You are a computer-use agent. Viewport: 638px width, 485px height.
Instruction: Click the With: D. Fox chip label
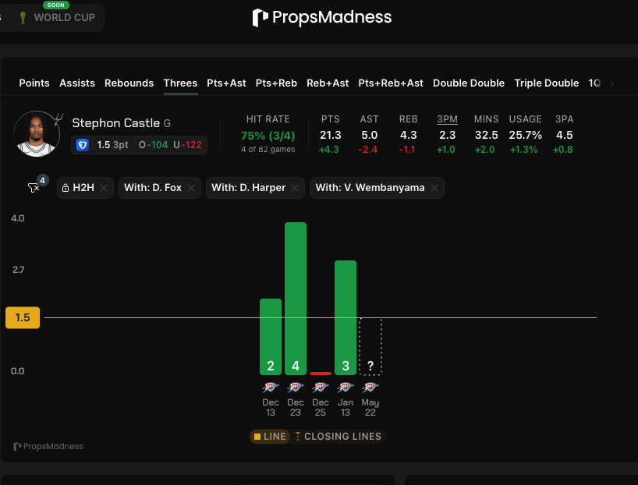coord(153,188)
